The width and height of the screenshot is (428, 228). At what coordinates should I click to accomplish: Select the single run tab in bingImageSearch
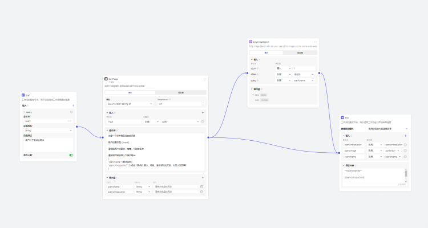click(x=266, y=52)
